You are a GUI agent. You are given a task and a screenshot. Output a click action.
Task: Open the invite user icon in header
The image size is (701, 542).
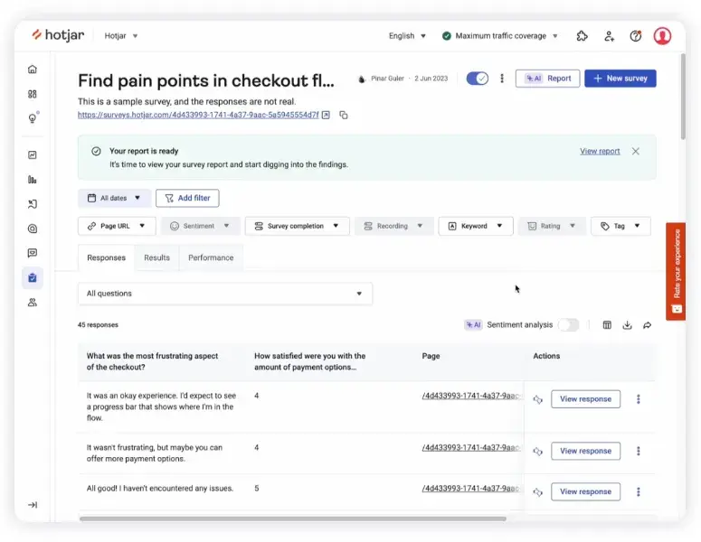pyautogui.click(x=609, y=36)
